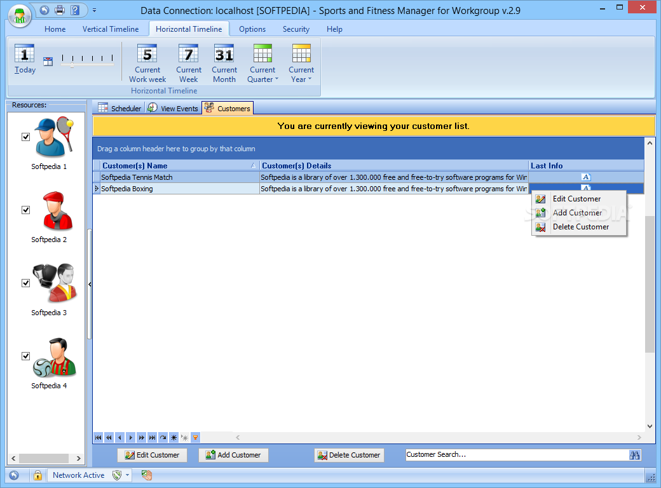
Task: Uncheck the Softpedia 3 resource checkbox
Action: tap(25, 283)
